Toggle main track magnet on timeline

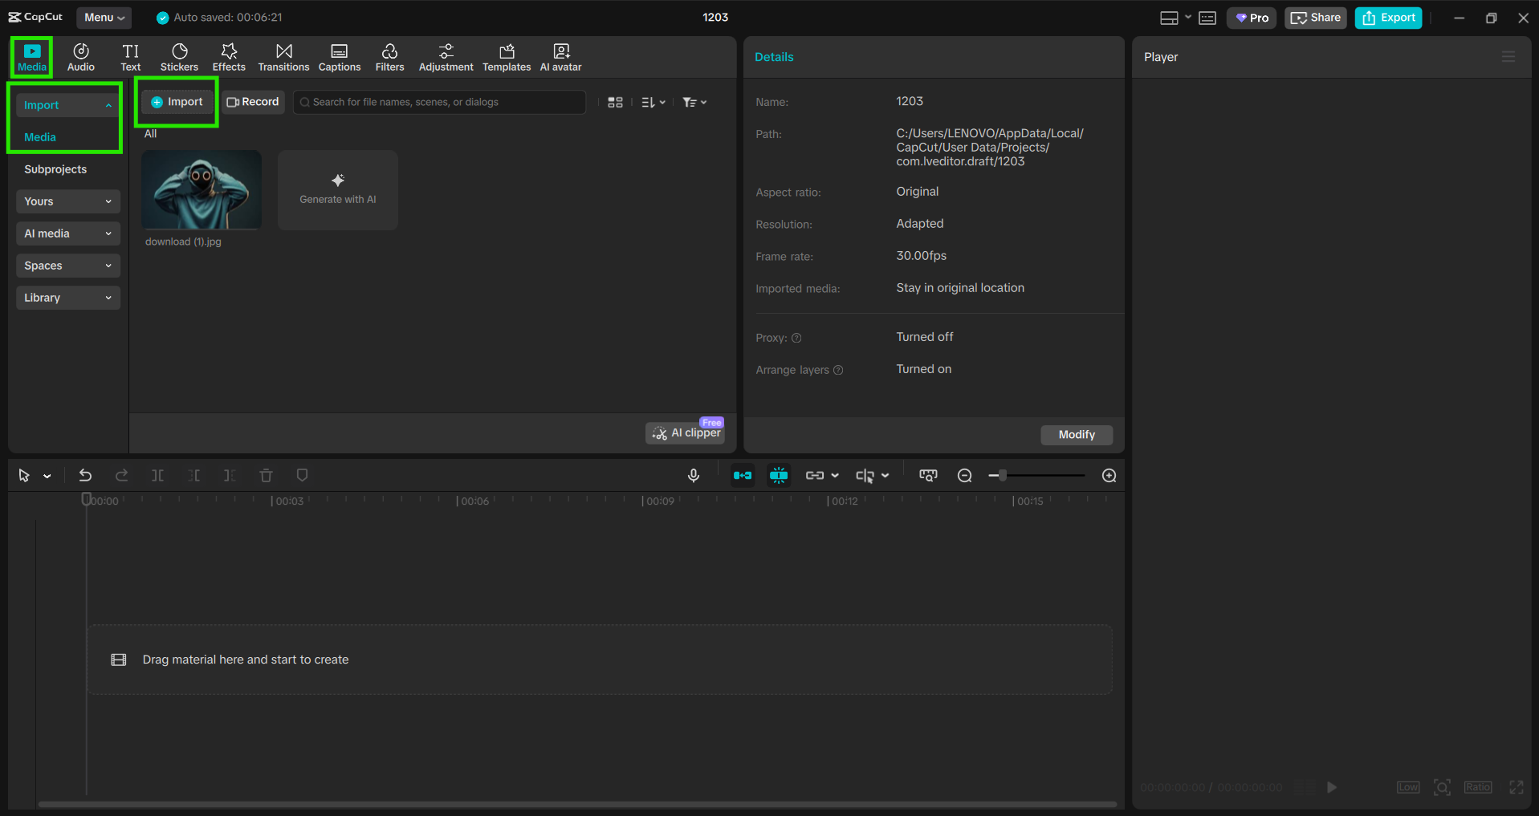(x=743, y=476)
